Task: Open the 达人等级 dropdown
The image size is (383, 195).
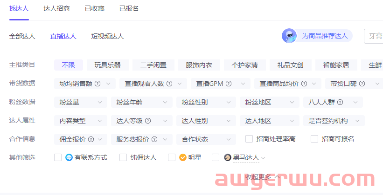Action: pyautogui.click(x=142, y=121)
